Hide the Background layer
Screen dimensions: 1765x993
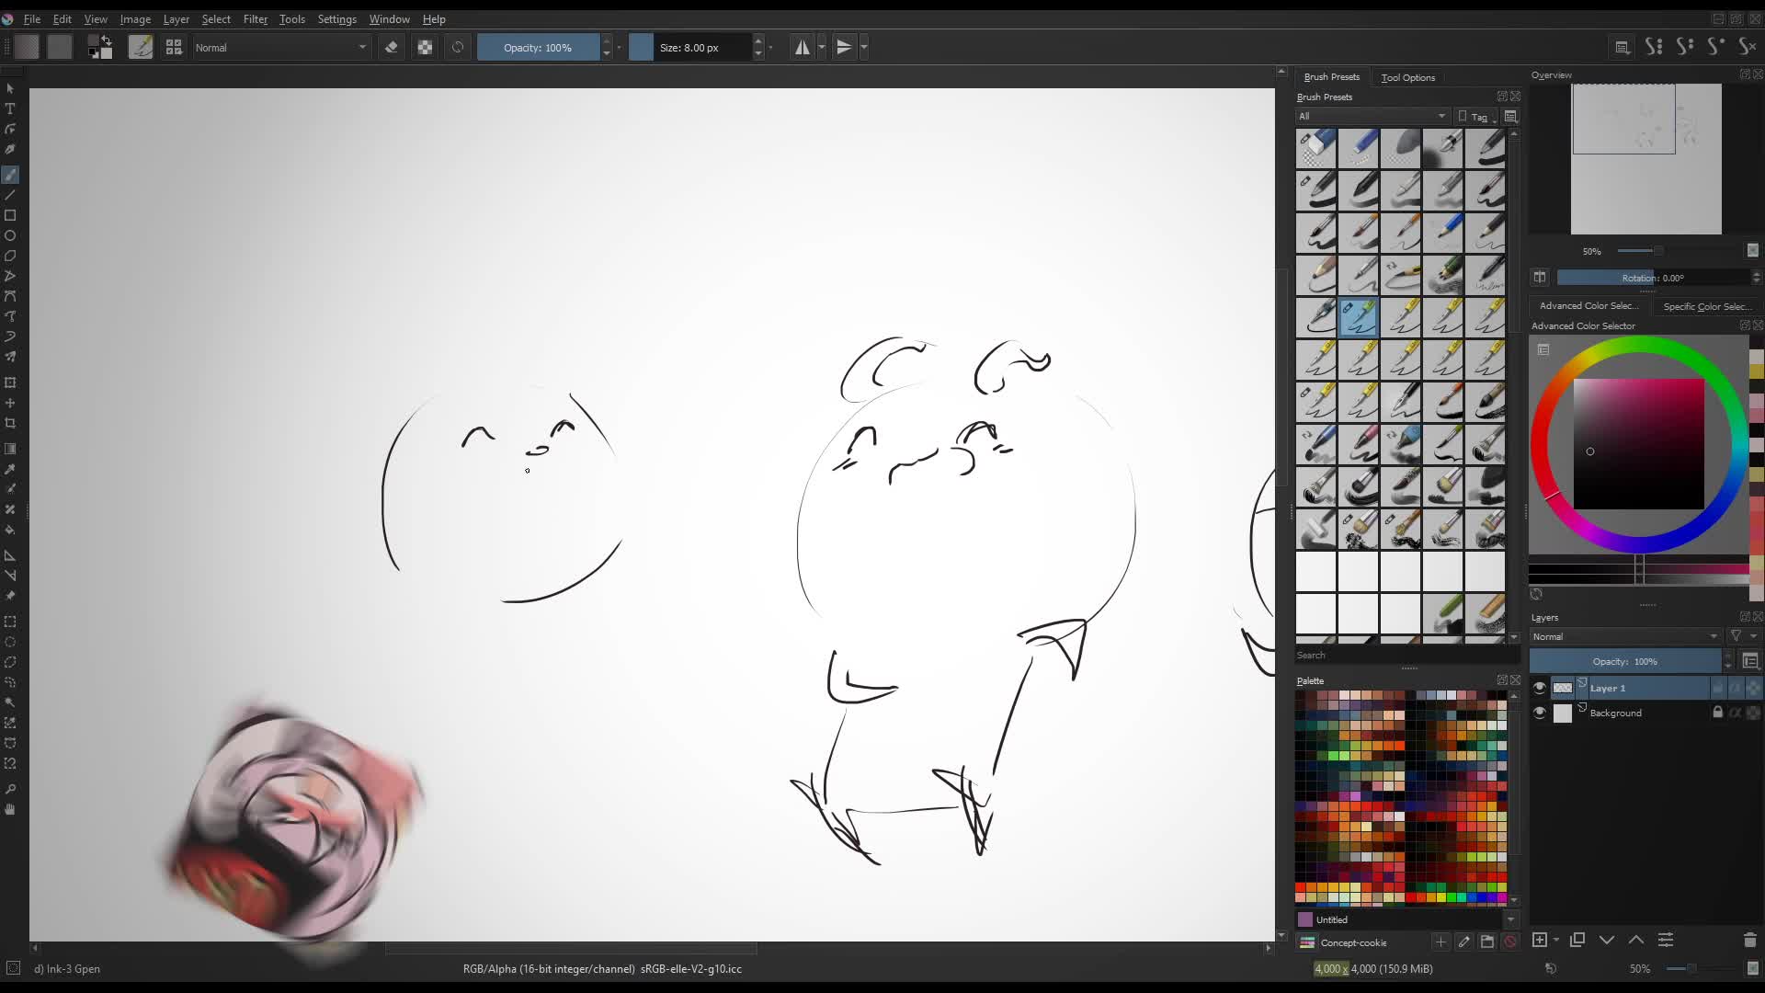point(1540,713)
